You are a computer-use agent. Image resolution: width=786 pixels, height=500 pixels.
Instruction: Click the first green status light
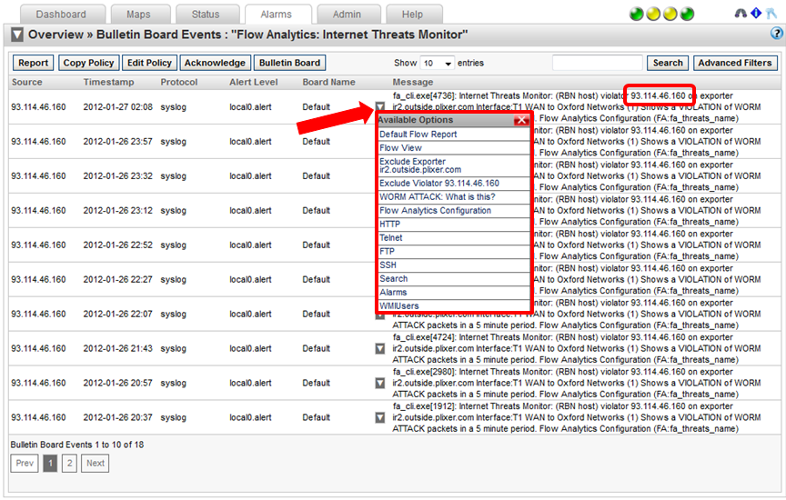(x=638, y=15)
